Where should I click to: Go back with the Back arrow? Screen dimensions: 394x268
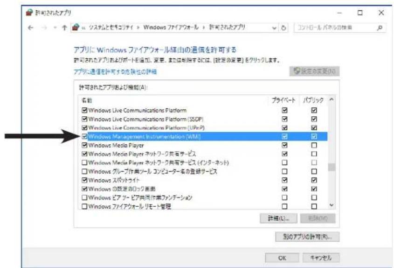30,28
